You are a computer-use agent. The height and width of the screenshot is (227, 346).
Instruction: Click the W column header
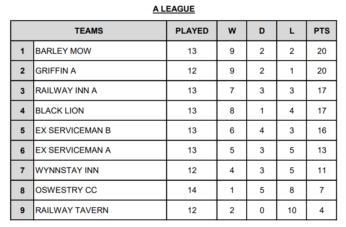(232, 31)
